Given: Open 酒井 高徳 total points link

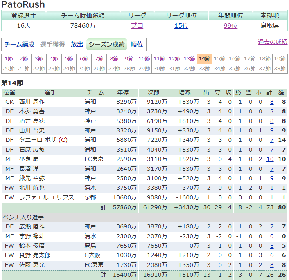Looking at the screenshot, I should [272, 121].
